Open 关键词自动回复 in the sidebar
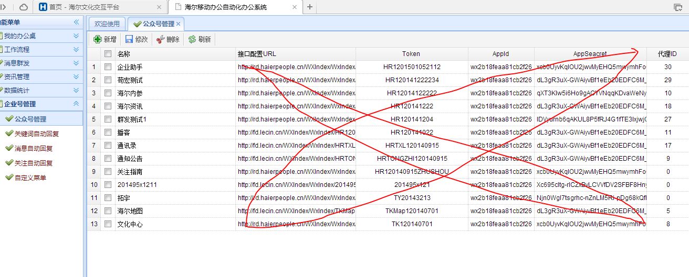The width and height of the screenshot is (689, 277). click(37, 134)
